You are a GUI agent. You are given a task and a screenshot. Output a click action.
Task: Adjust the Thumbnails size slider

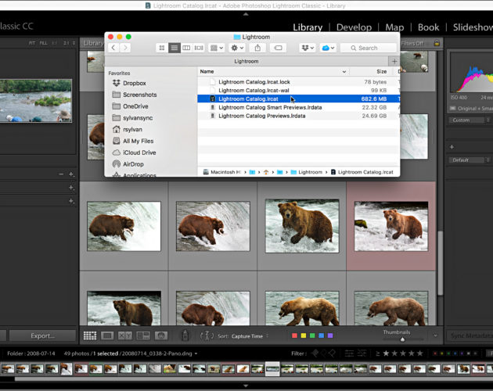click(x=402, y=339)
